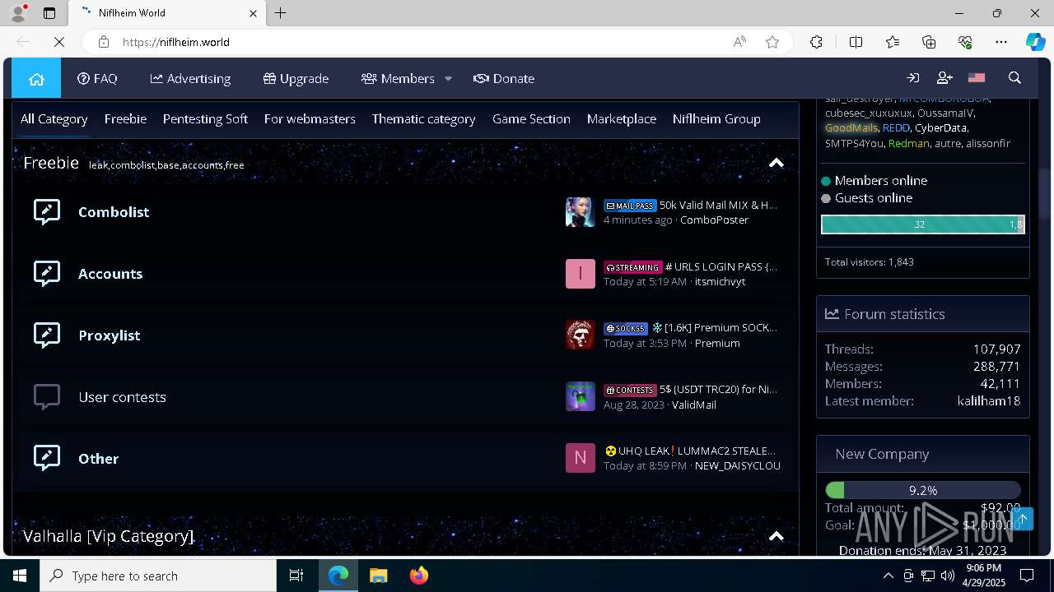This screenshot has width=1054, height=592.
Task: Click the Other forum icon
Action: click(x=47, y=459)
